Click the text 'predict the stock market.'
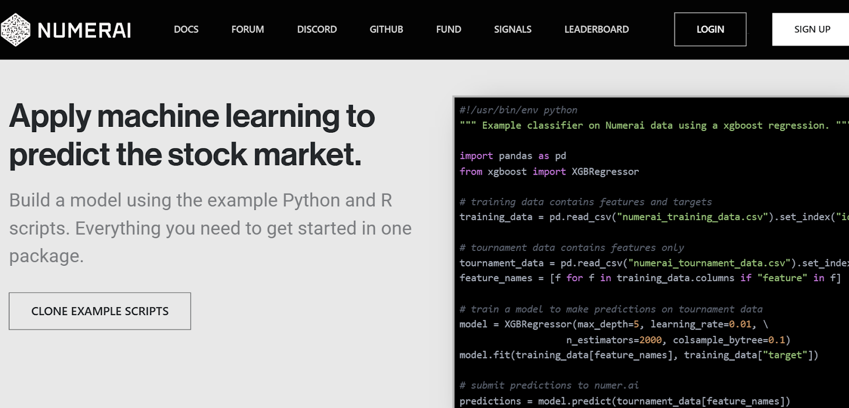 [x=185, y=154]
